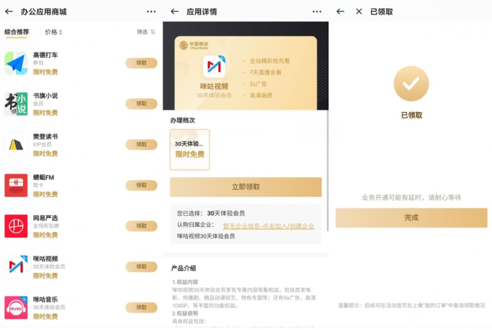Claim 咪咕视频 membership with 领取
492x330 pixels.
pos(141,266)
